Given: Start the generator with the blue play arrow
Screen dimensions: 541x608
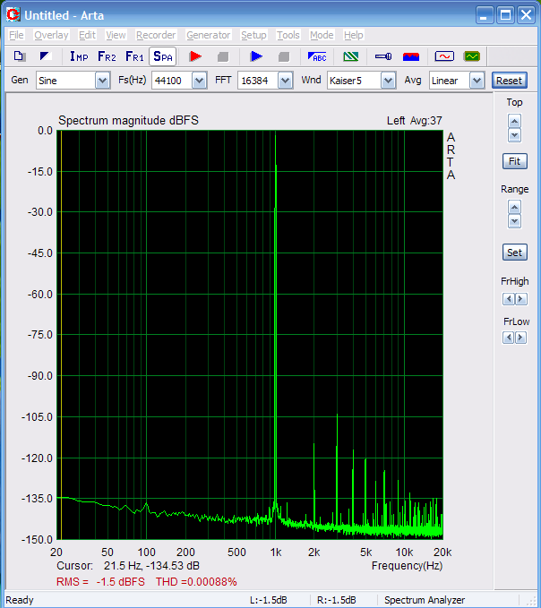Looking at the screenshot, I should (256, 56).
